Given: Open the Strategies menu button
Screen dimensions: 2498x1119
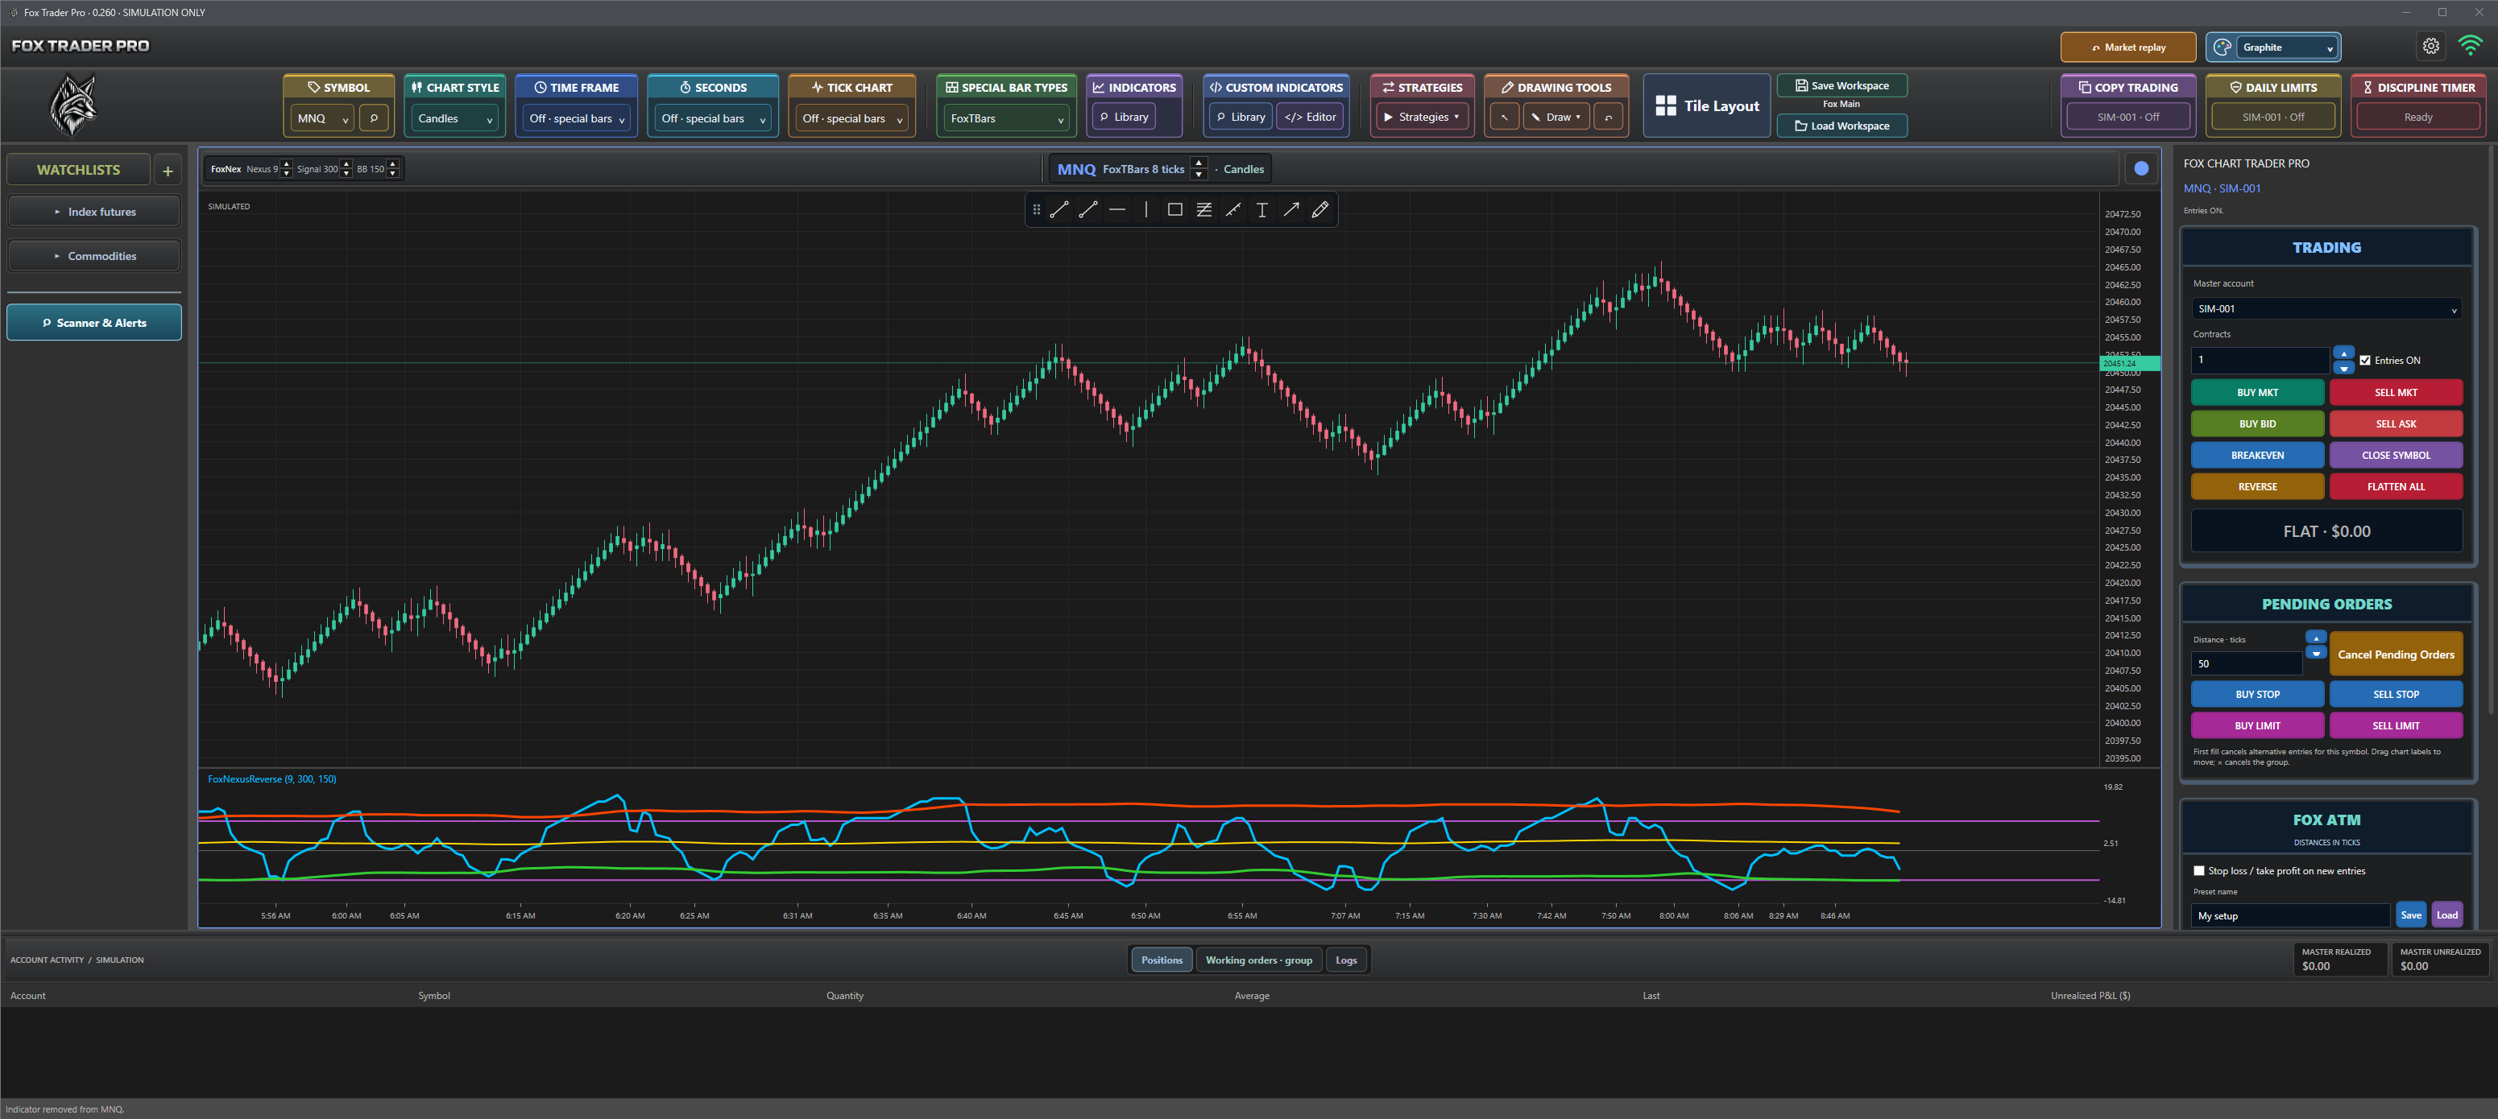Looking at the screenshot, I should click(1421, 118).
